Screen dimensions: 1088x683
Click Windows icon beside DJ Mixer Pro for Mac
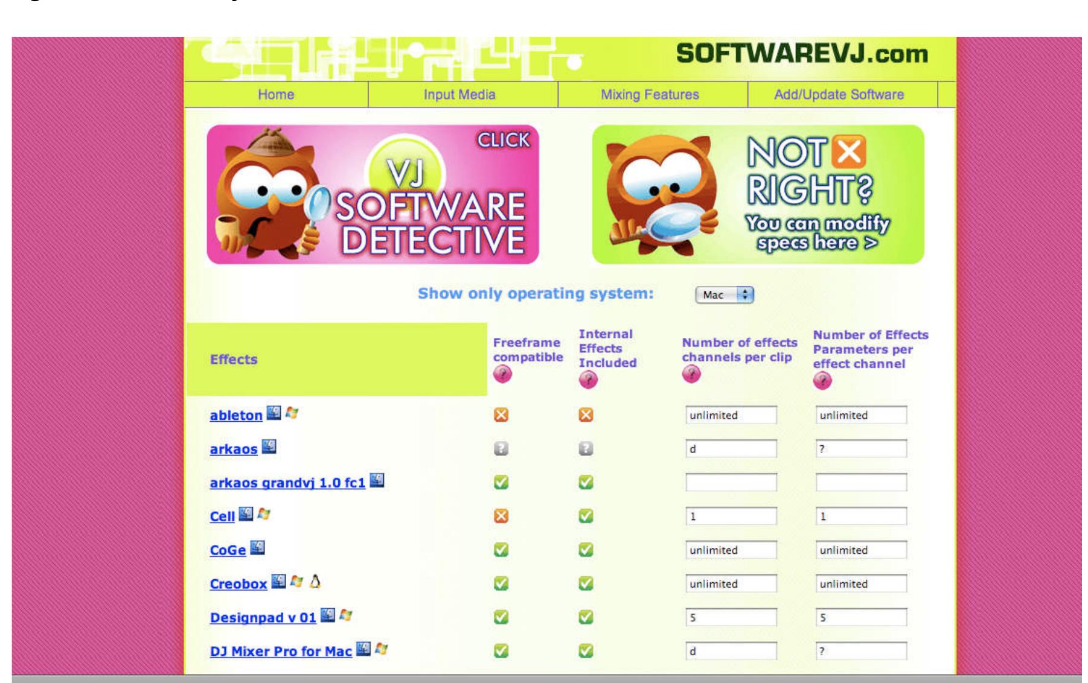coord(382,650)
